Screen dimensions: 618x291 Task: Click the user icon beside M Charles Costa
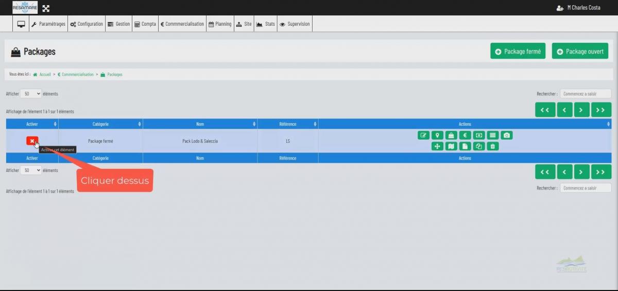tap(560, 8)
